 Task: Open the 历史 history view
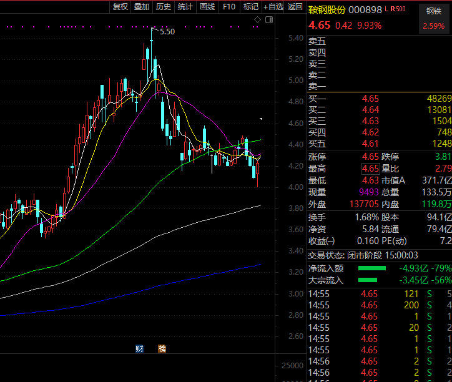(164, 7)
